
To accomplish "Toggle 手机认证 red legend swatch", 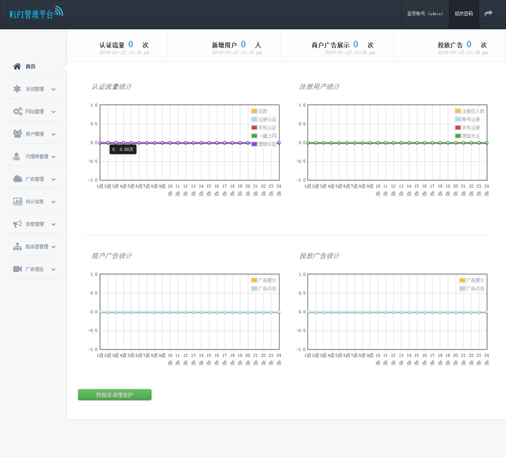I will (254, 128).
